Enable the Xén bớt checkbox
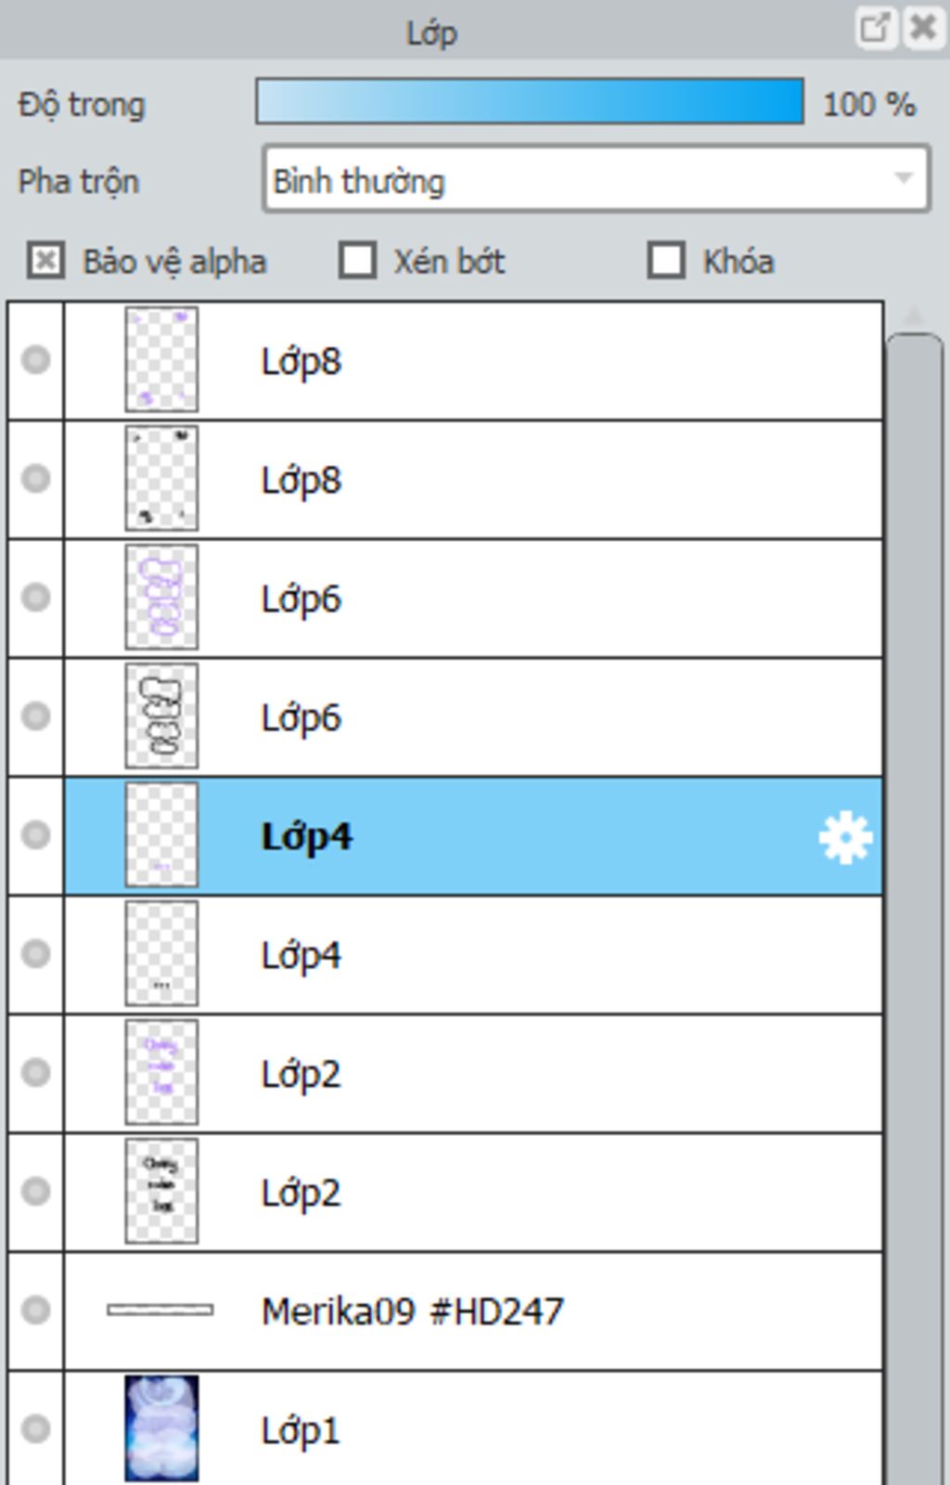Image resolution: width=950 pixels, height=1485 pixels. [357, 261]
